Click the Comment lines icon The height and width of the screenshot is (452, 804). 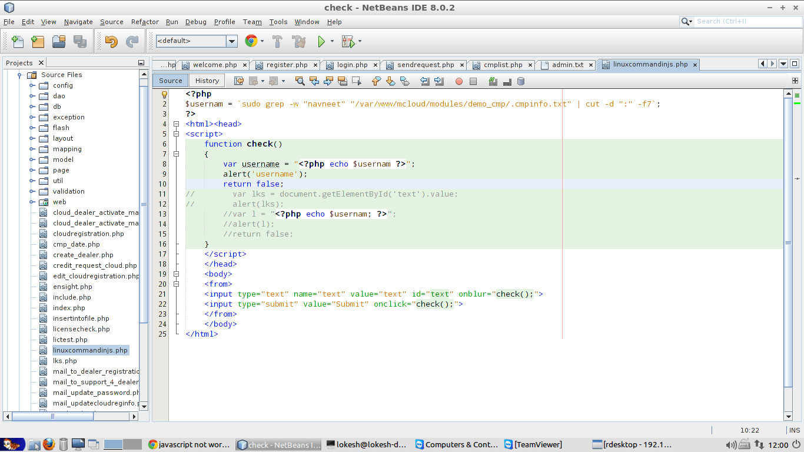click(x=493, y=81)
